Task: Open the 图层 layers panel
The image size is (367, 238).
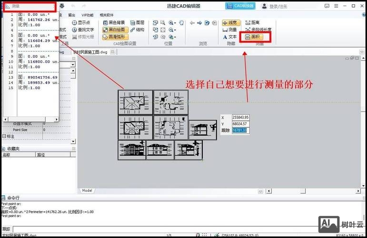Action: 137,23
